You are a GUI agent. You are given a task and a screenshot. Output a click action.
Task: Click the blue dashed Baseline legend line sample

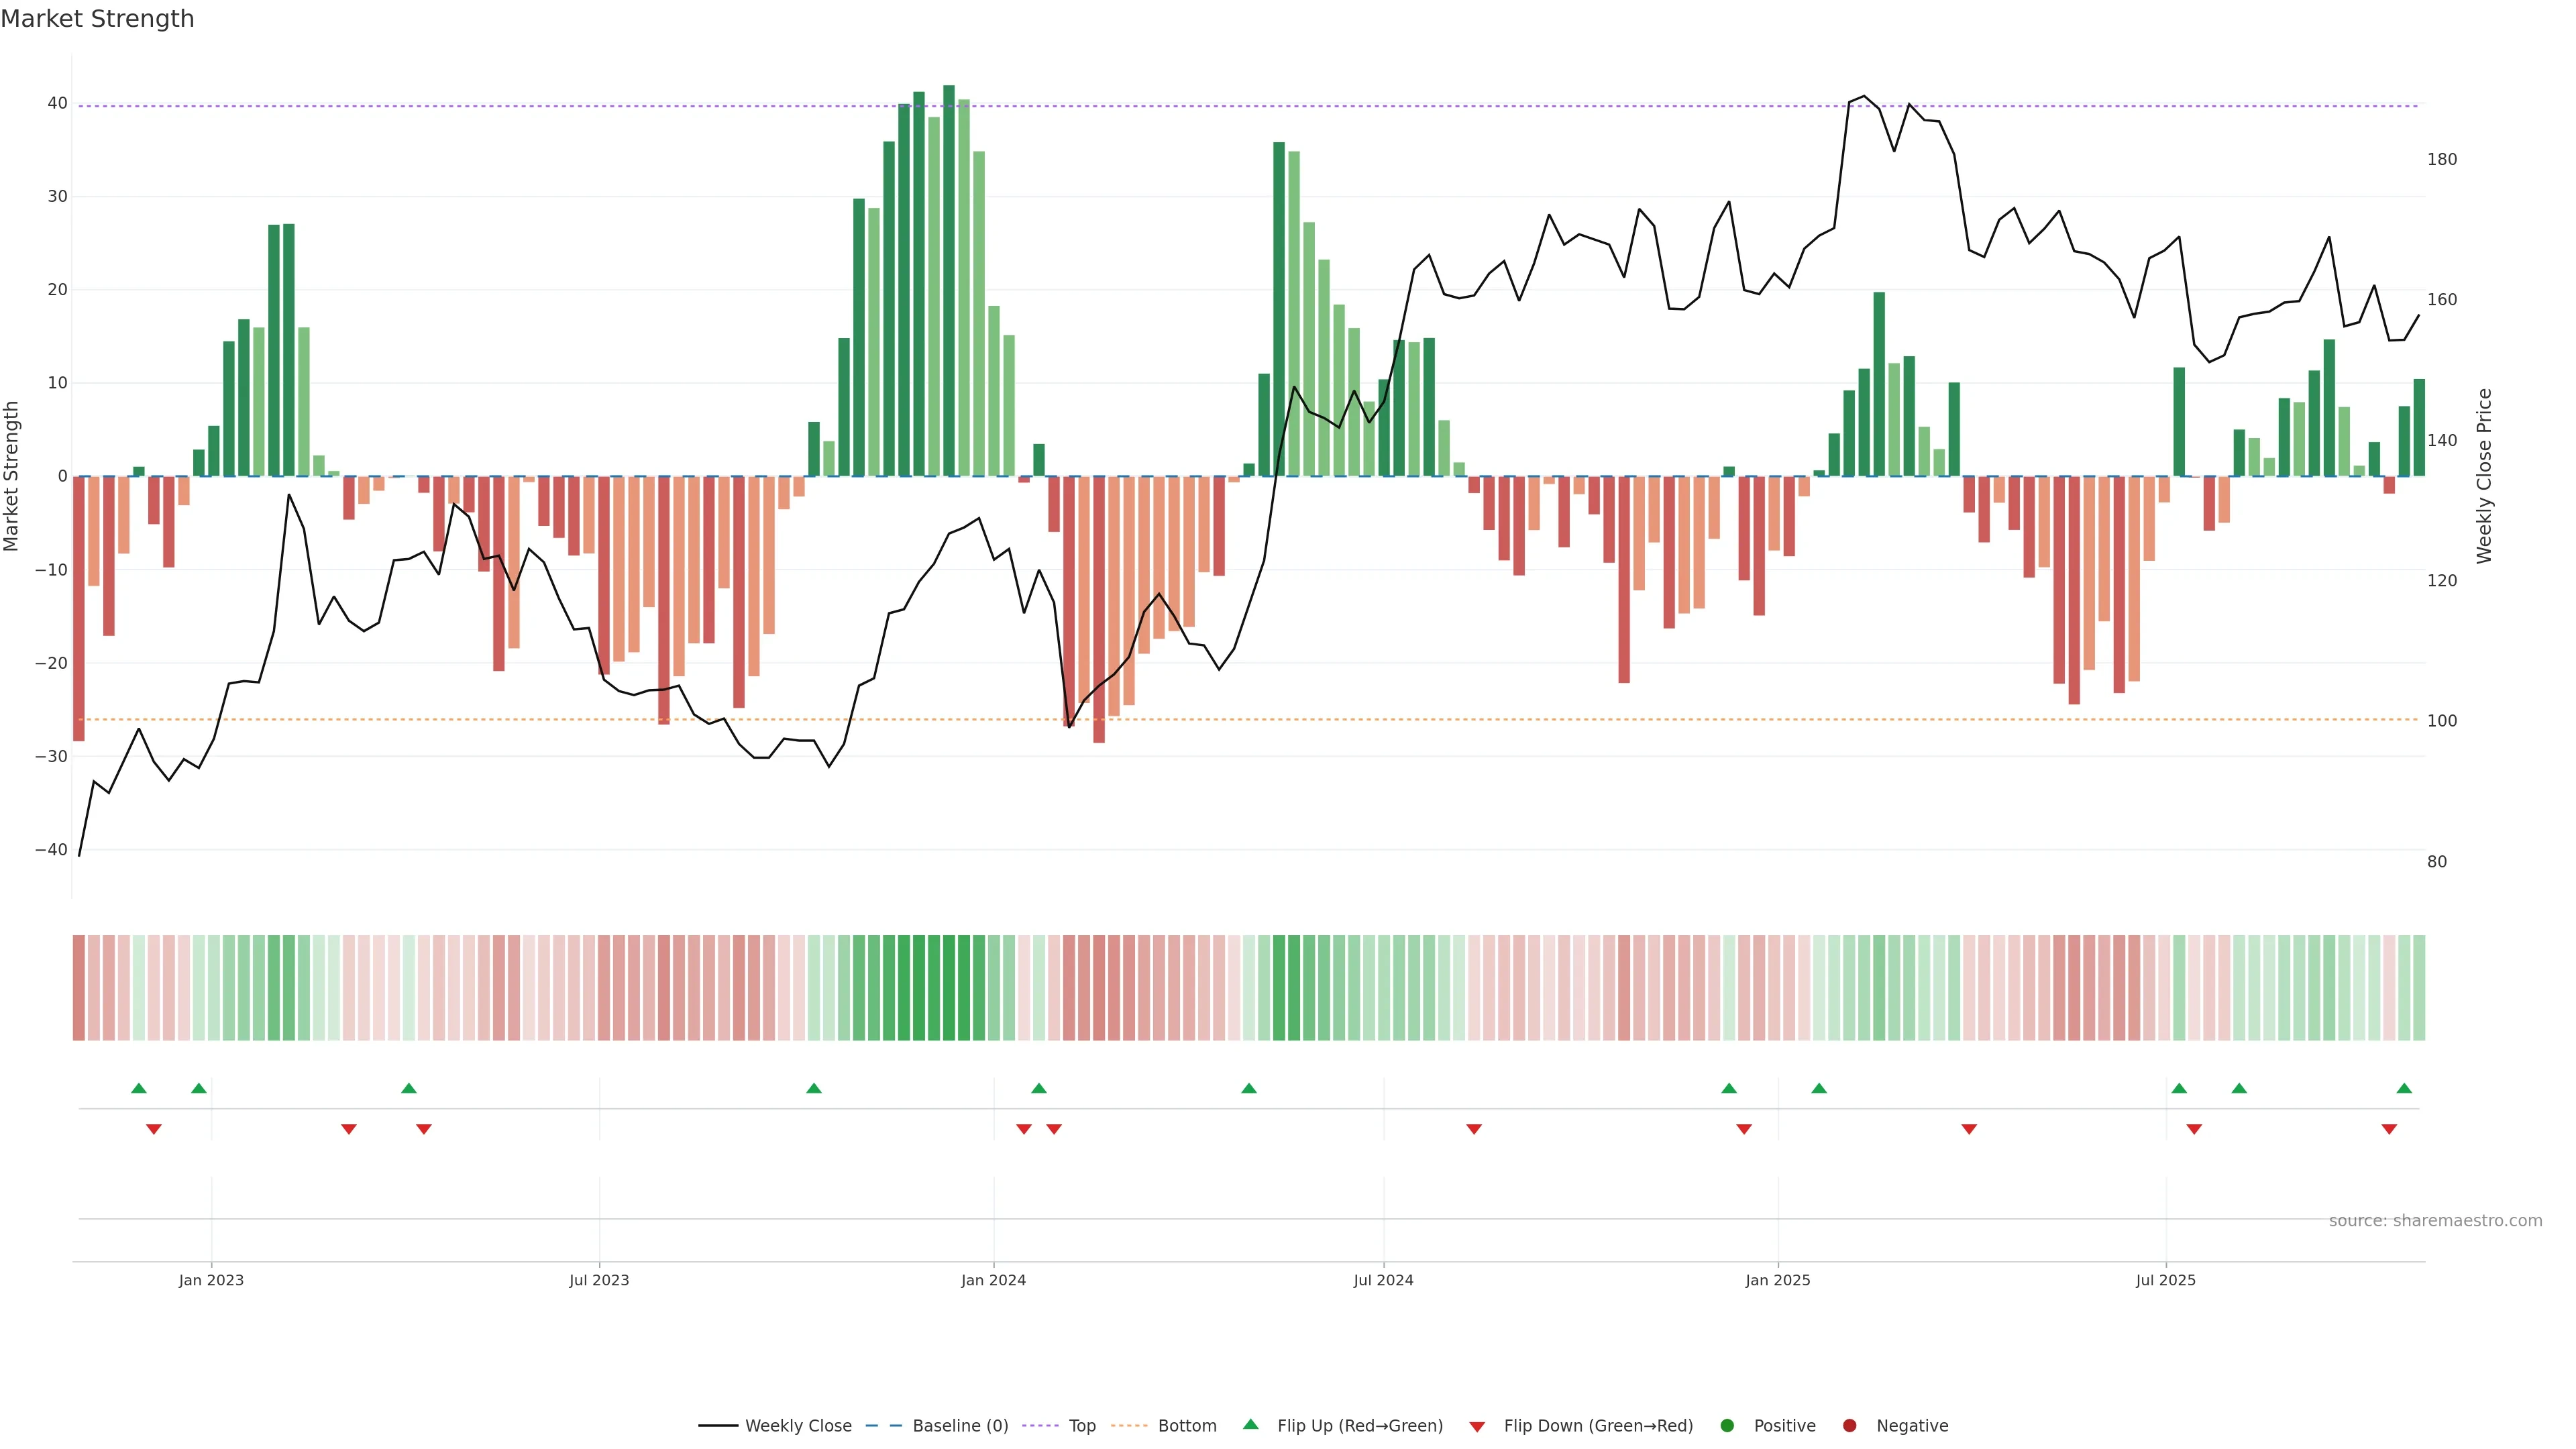884,1425
